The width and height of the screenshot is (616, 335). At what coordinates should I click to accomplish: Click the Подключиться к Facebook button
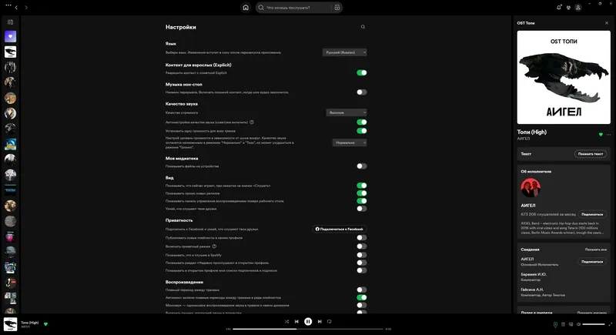(x=339, y=229)
